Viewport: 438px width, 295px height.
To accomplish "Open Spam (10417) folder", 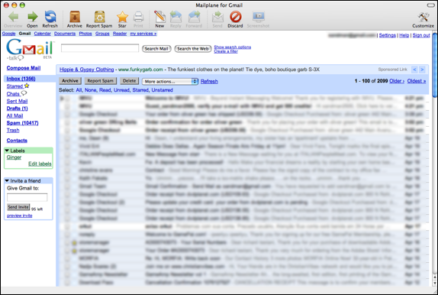I will [23, 123].
